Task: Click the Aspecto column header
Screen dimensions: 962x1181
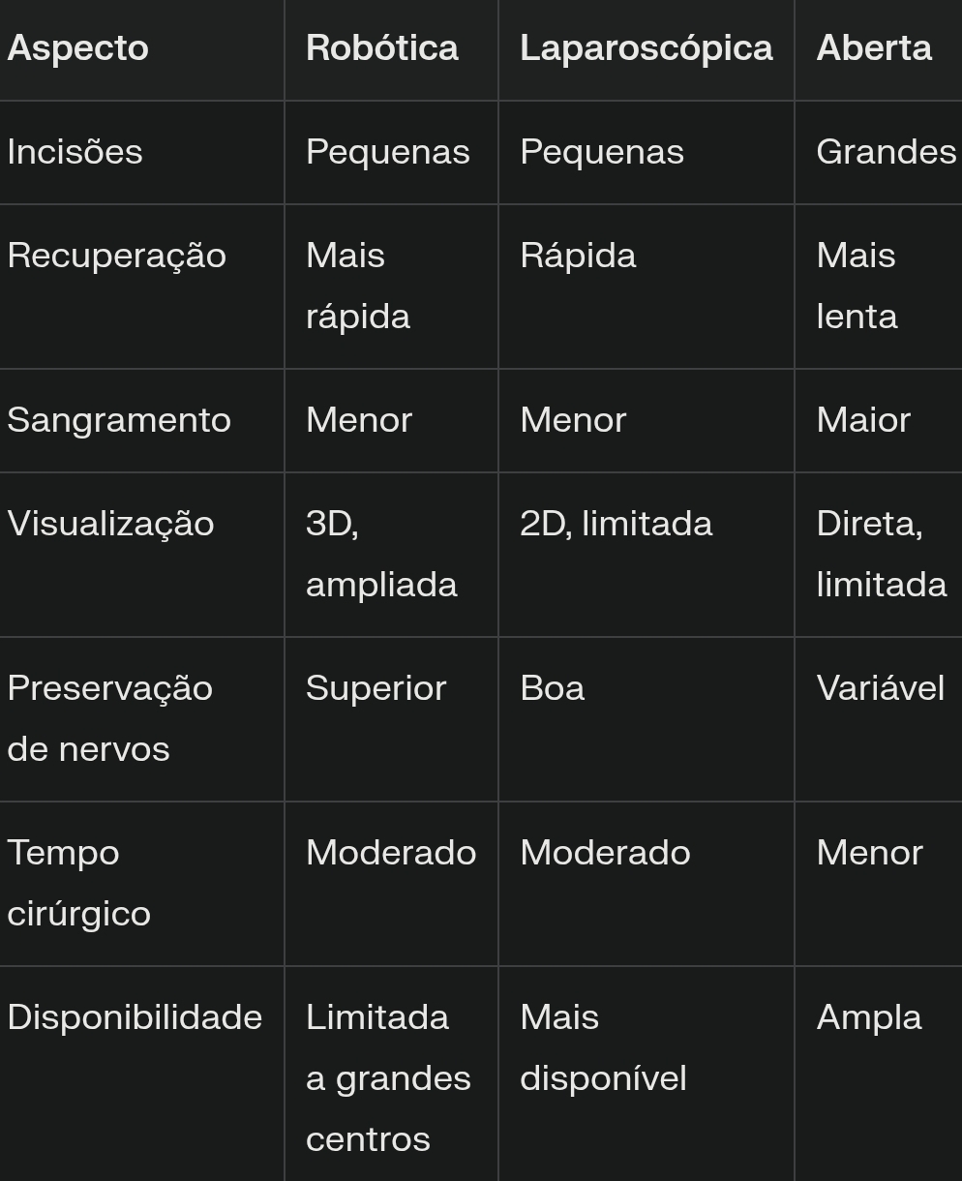Action: (x=77, y=48)
